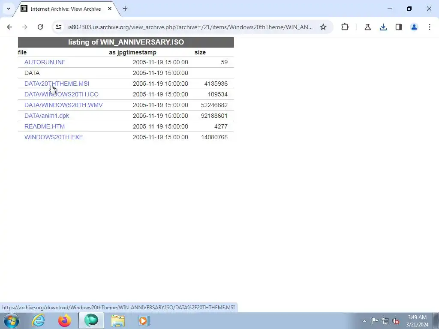Click the 'listing of WIN_ANNIVERSARY.ISO' heading
Image resolution: width=439 pixels, height=329 pixels.
[x=126, y=42]
